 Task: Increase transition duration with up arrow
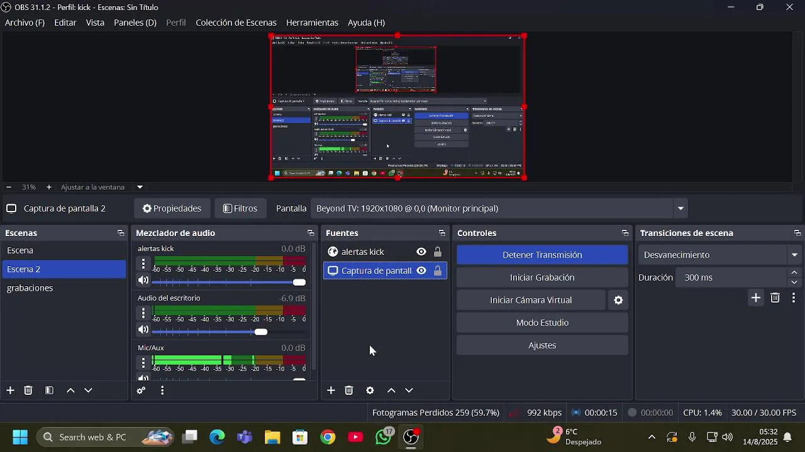(x=794, y=272)
